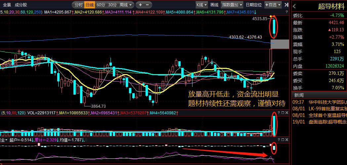Select the 日线 timeframe

[90, 5]
